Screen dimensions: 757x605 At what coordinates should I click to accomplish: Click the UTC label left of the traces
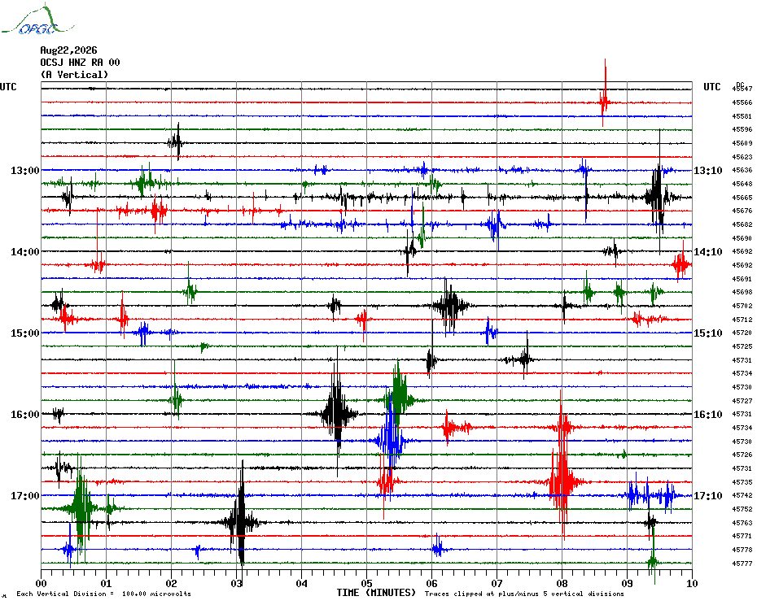pos(8,87)
